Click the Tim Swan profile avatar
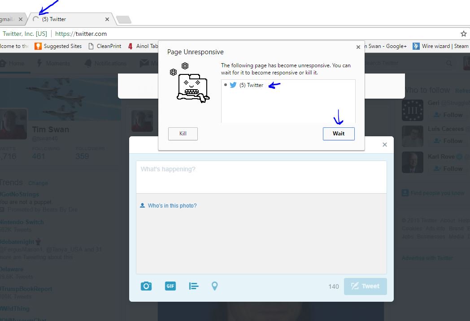This screenshot has width=470, height=321. pos(13,124)
